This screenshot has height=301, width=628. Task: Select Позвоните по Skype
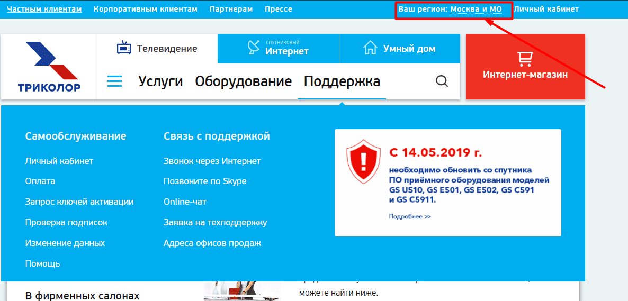click(x=205, y=181)
